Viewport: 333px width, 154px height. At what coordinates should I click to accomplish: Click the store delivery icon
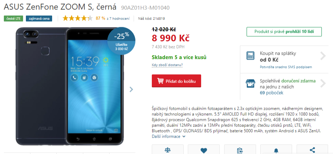click(250, 84)
